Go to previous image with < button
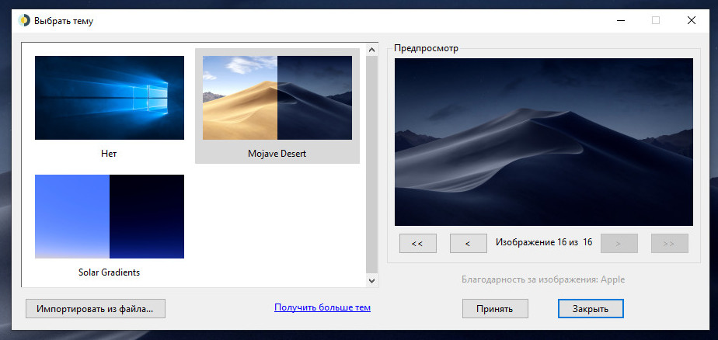 click(x=468, y=243)
